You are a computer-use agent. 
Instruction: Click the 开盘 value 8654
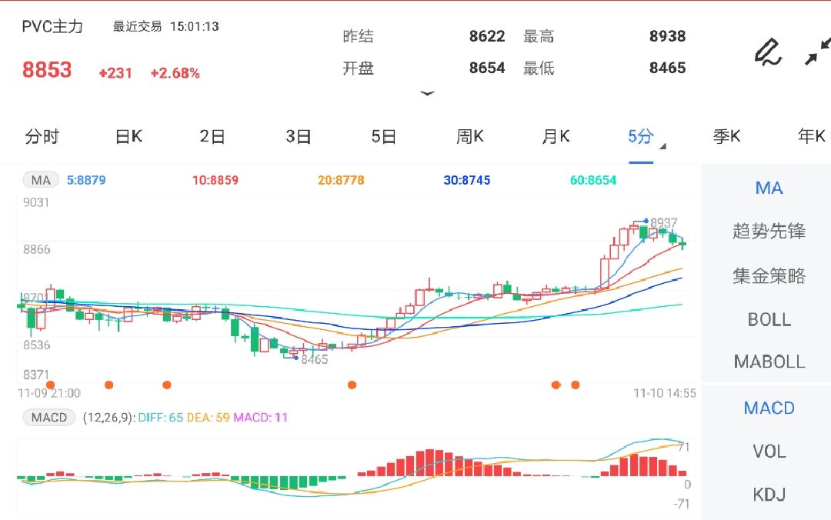pyautogui.click(x=486, y=68)
